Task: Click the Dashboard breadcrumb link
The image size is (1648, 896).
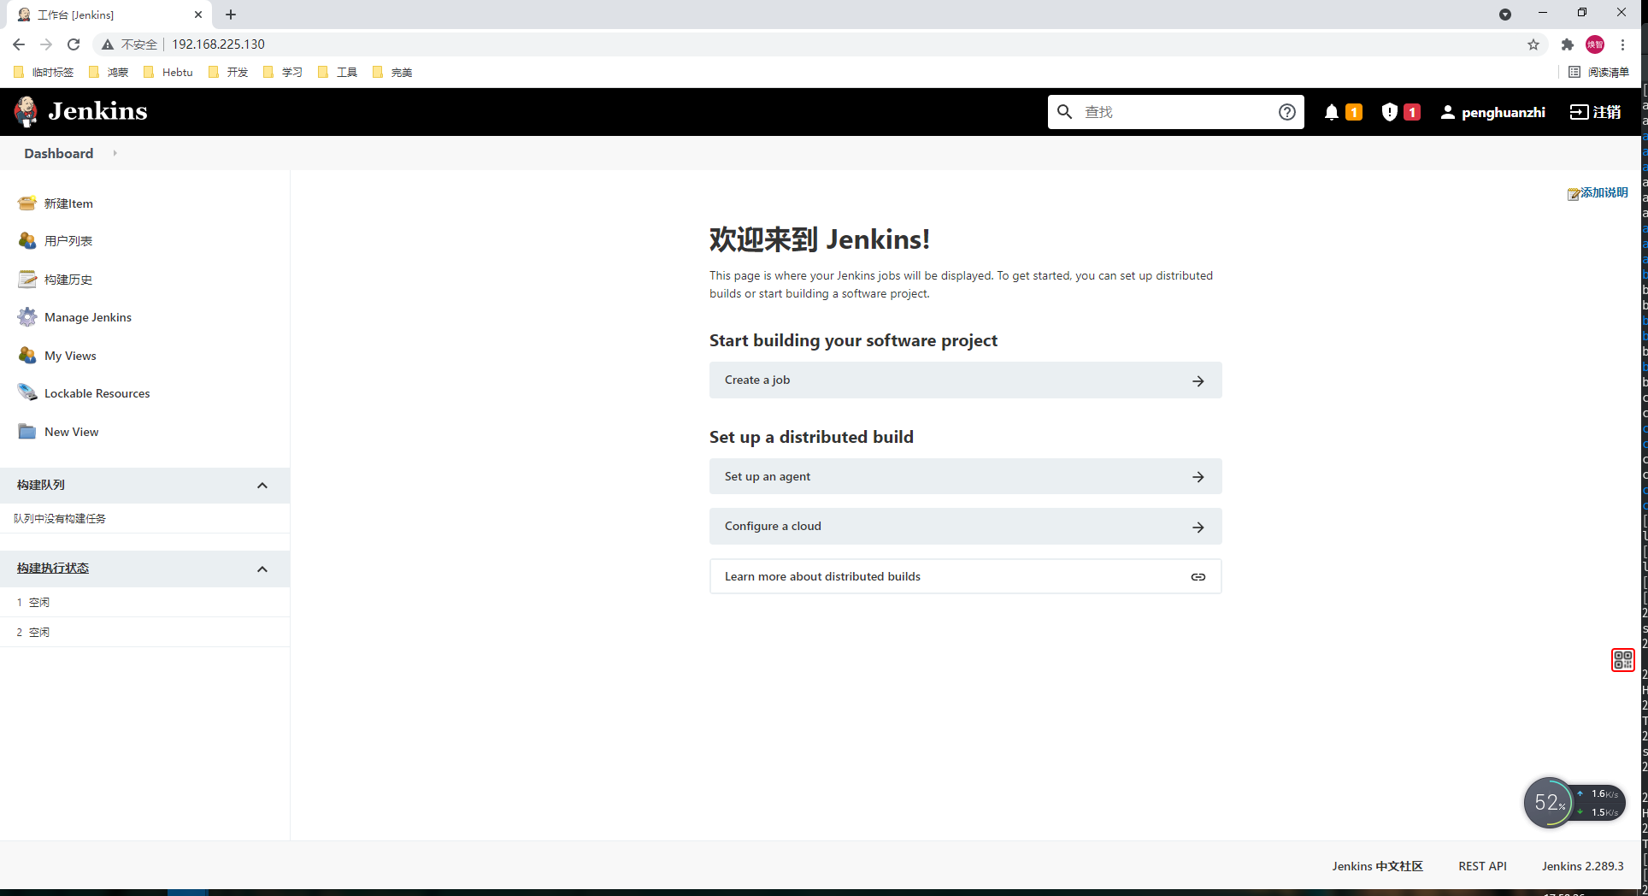Action: [59, 153]
